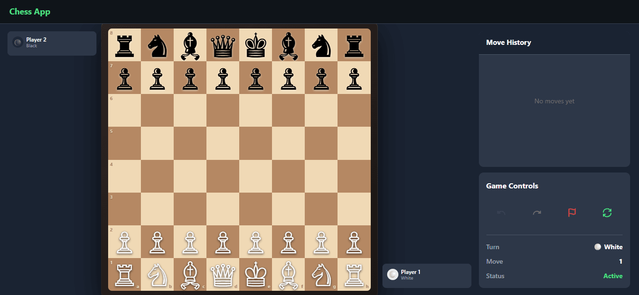Select the white knight on b1

pos(157,274)
